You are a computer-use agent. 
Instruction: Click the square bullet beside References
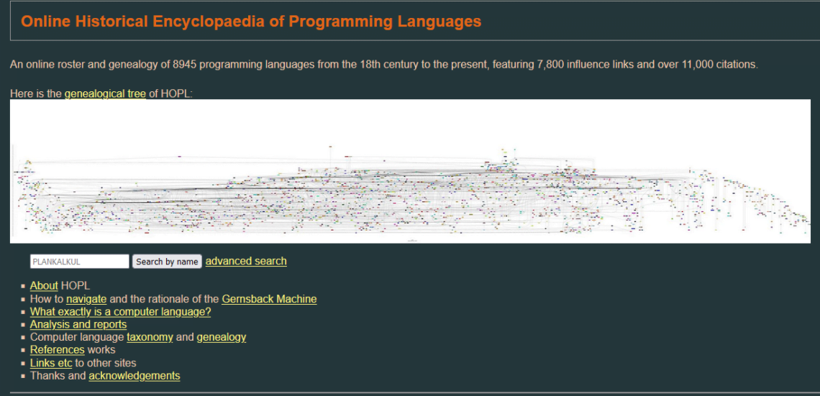(x=24, y=351)
